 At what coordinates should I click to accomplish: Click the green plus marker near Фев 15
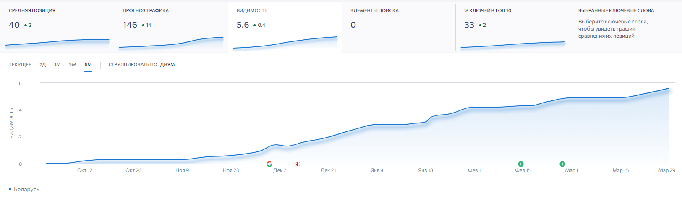(x=521, y=164)
